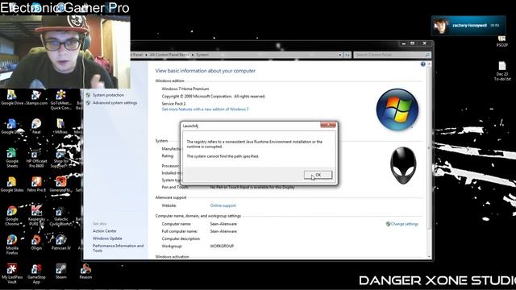
Task: Launch Mozilla Firefox from desktop
Action: click(12, 245)
